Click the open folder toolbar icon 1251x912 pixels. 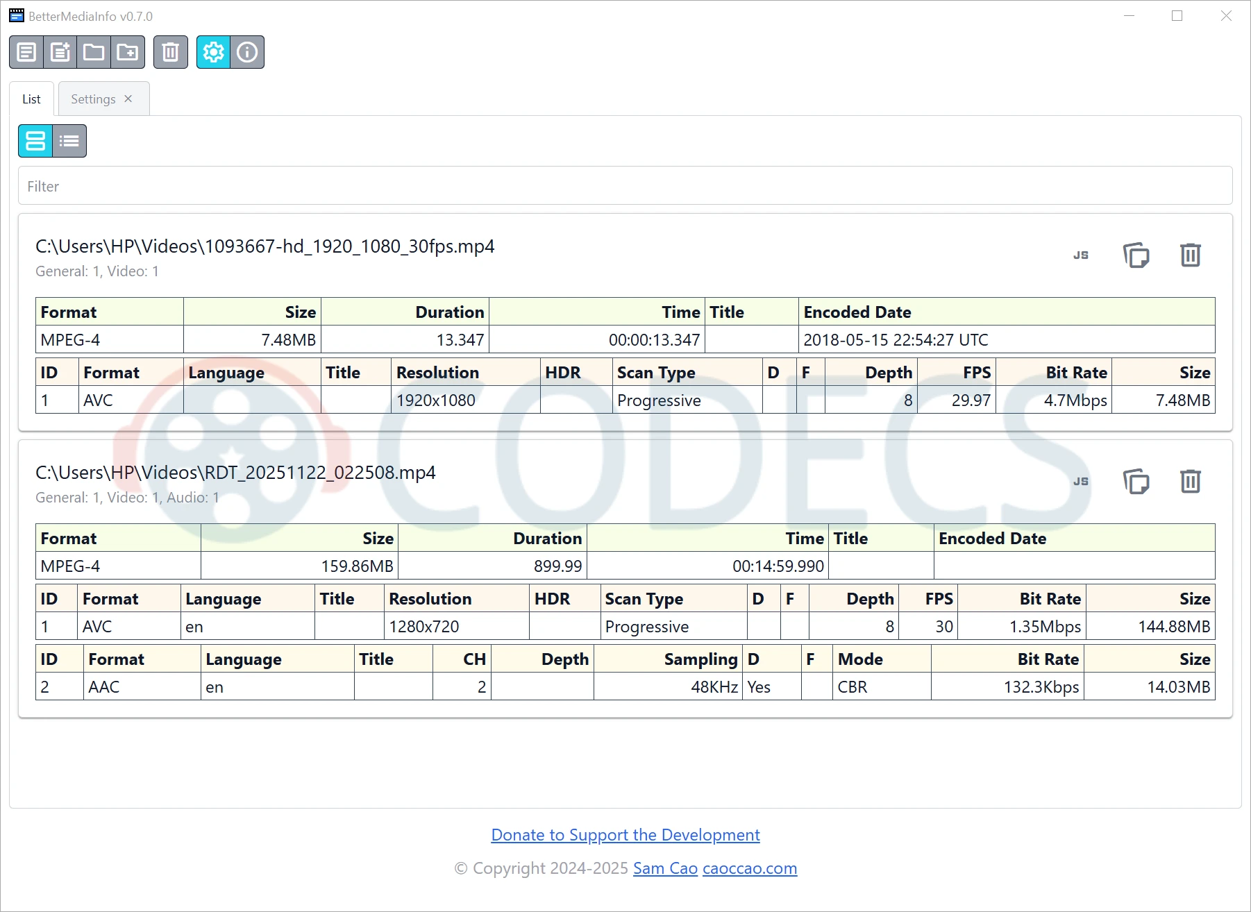[x=94, y=52]
